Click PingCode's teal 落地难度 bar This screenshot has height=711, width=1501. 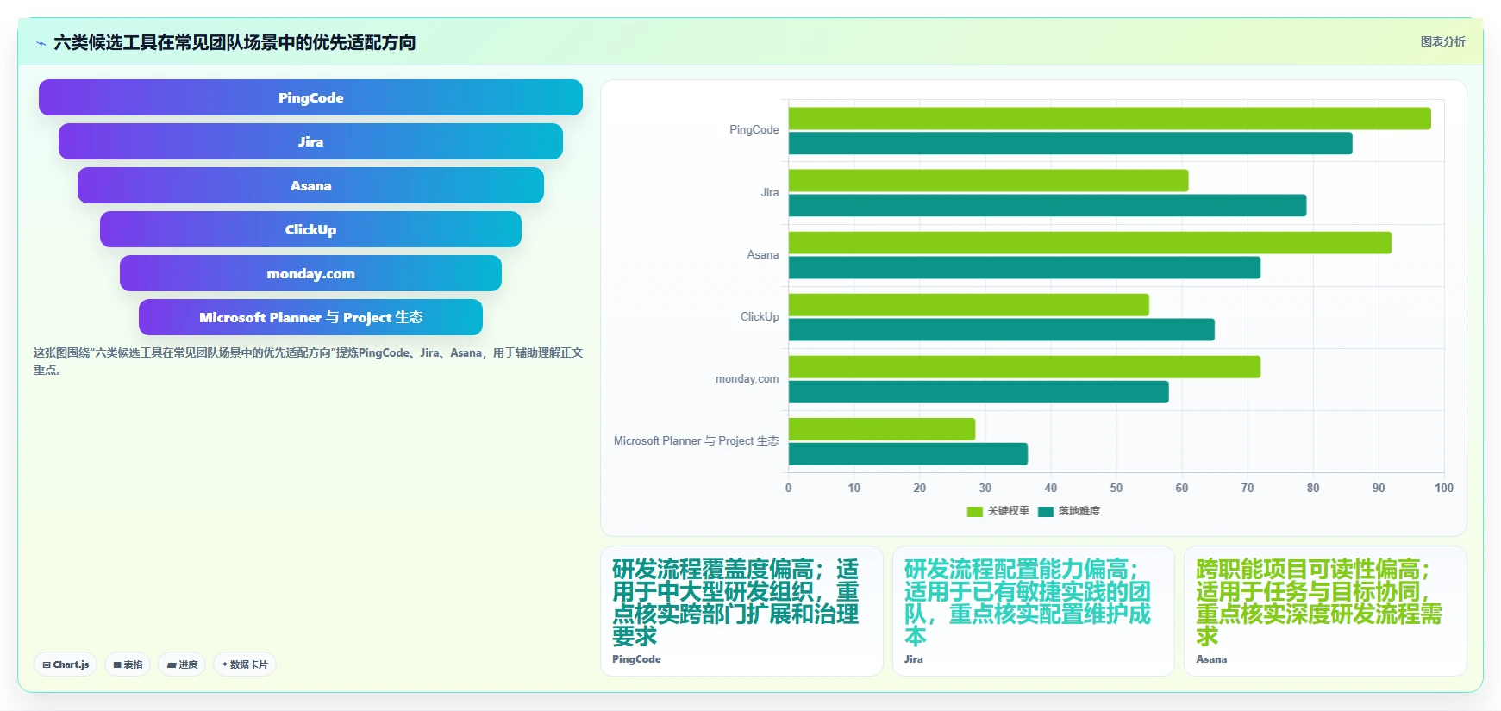point(1070,143)
